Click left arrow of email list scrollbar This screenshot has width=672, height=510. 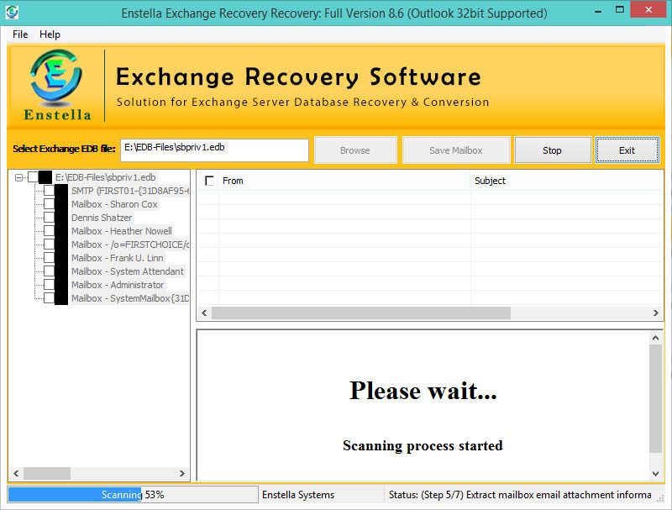pyautogui.click(x=204, y=313)
